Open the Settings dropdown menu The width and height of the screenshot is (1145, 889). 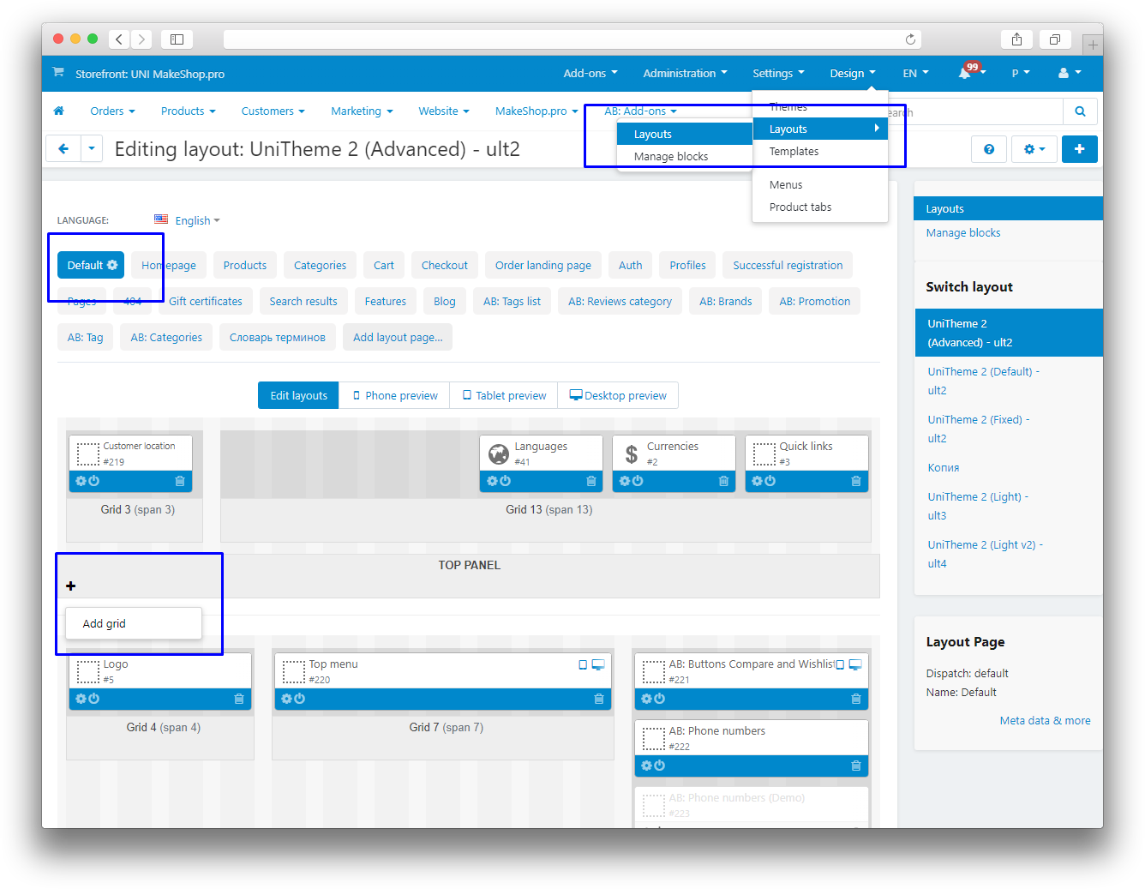coord(778,73)
